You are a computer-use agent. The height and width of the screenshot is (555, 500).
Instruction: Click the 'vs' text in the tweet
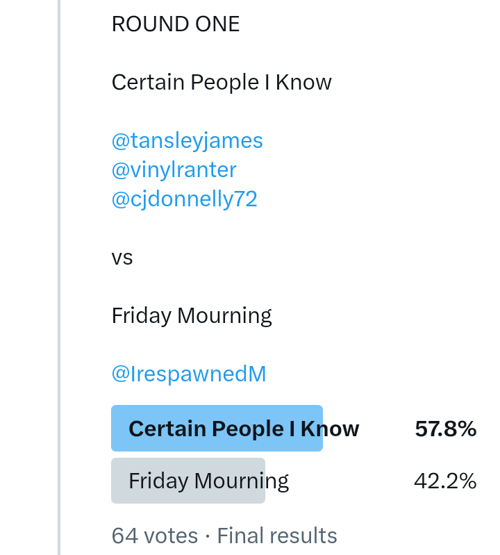122,258
